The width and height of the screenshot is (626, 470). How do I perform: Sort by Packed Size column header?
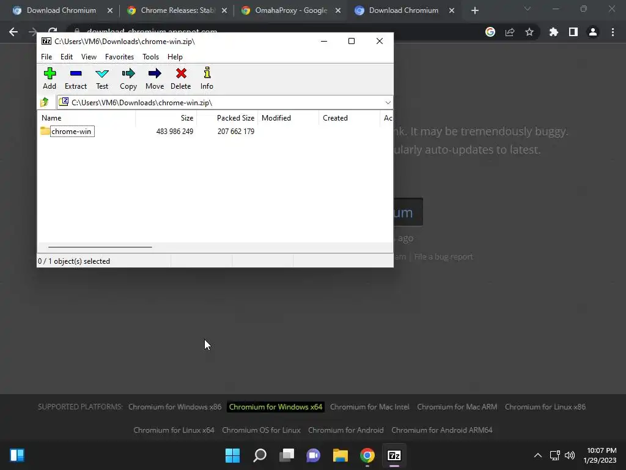(235, 118)
